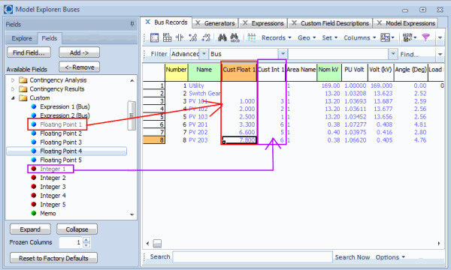Close the Generators tab with its X
This screenshot has height=270, width=451.
click(x=198, y=23)
